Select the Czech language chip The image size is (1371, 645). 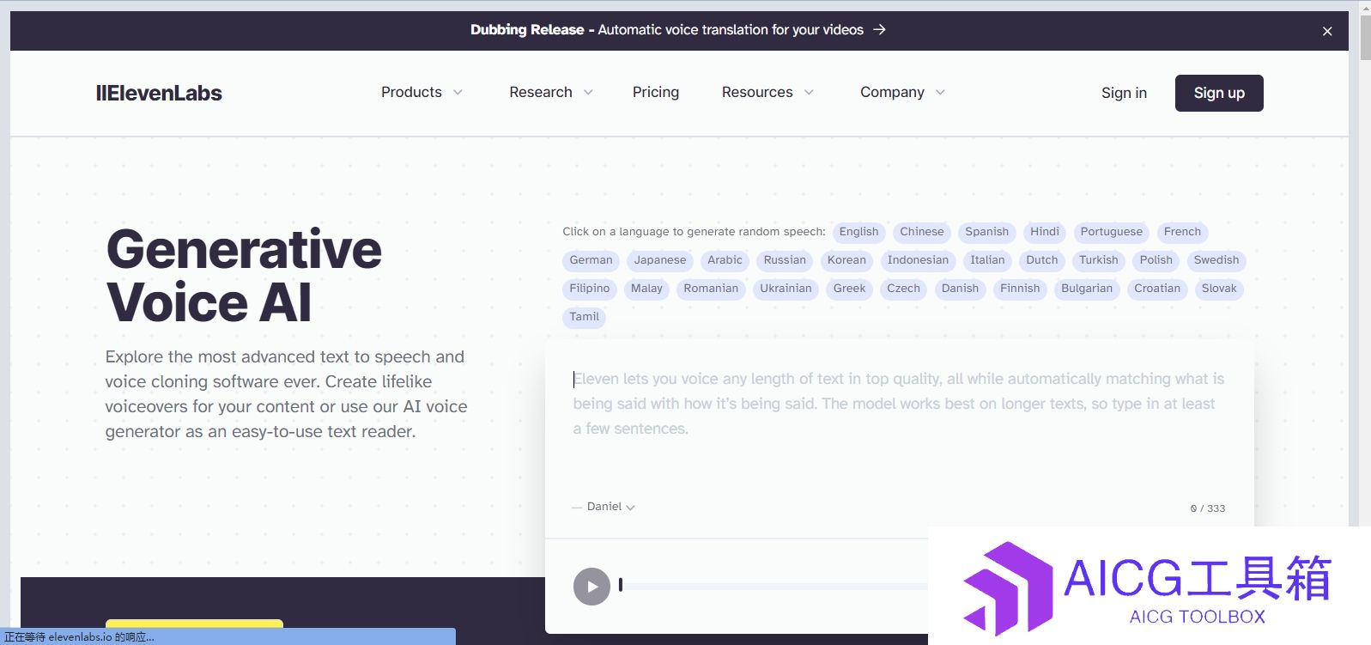coord(903,289)
